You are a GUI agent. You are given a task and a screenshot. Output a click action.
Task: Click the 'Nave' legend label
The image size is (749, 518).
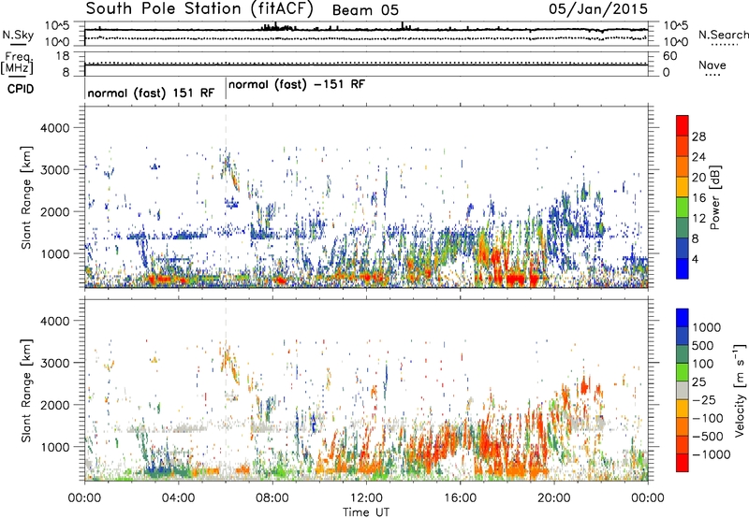pyautogui.click(x=712, y=65)
